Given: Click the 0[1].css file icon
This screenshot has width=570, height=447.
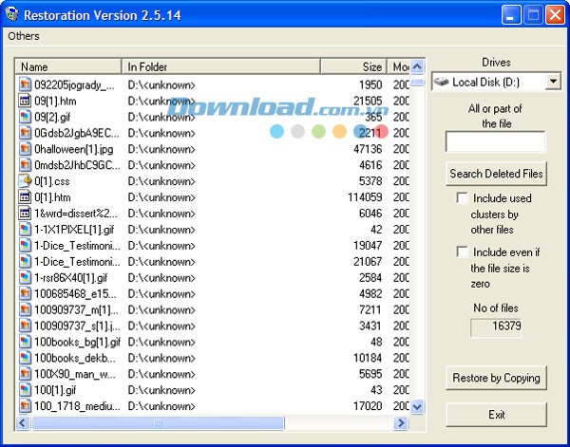Looking at the screenshot, I should pyautogui.click(x=26, y=180).
